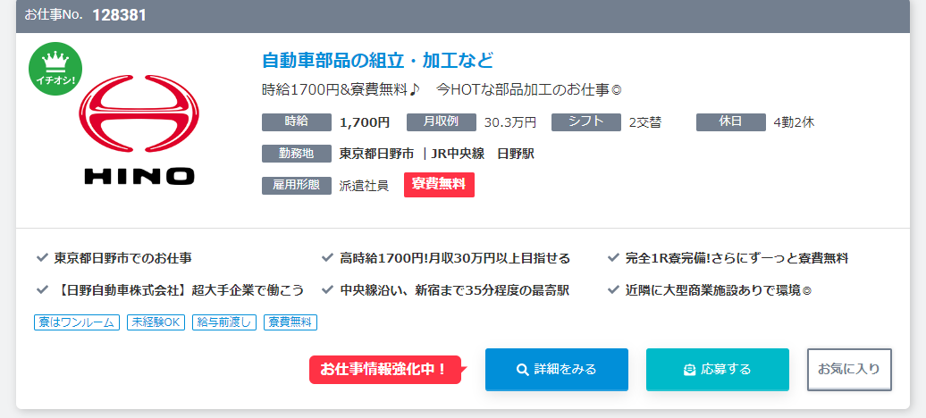Click the 雇用形態 label
Viewport: 926px width, 418px height.
pyautogui.click(x=297, y=186)
